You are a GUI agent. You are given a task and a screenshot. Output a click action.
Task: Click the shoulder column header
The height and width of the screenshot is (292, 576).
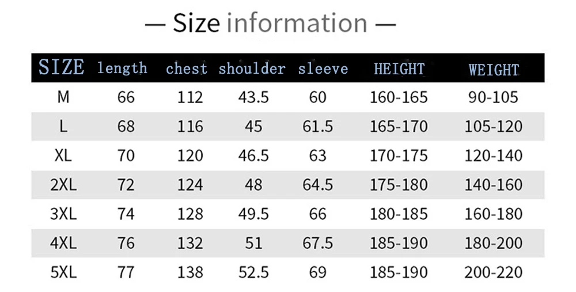click(252, 69)
